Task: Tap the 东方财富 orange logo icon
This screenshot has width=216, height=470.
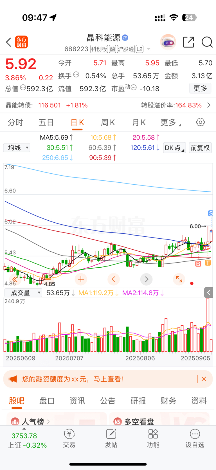Action: tap(21, 42)
